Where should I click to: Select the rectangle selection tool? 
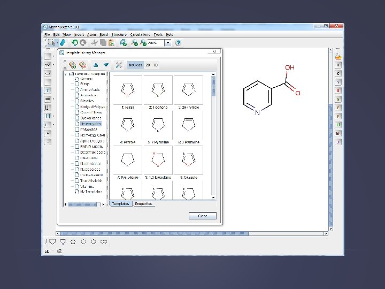pyautogui.click(x=51, y=43)
